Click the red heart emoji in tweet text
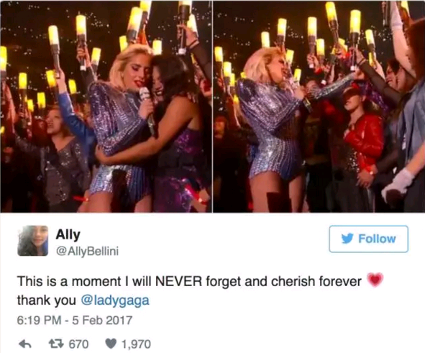The height and width of the screenshot is (353, 425). click(x=375, y=280)
